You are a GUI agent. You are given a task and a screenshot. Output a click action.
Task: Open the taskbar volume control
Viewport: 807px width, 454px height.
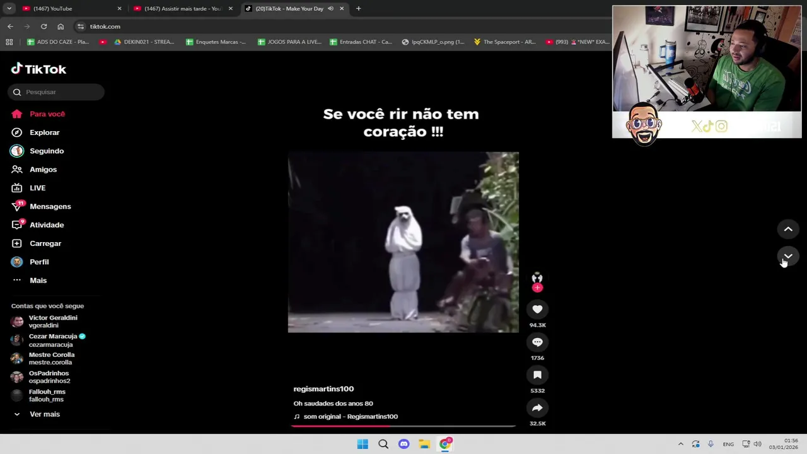(x=757, y=445)
